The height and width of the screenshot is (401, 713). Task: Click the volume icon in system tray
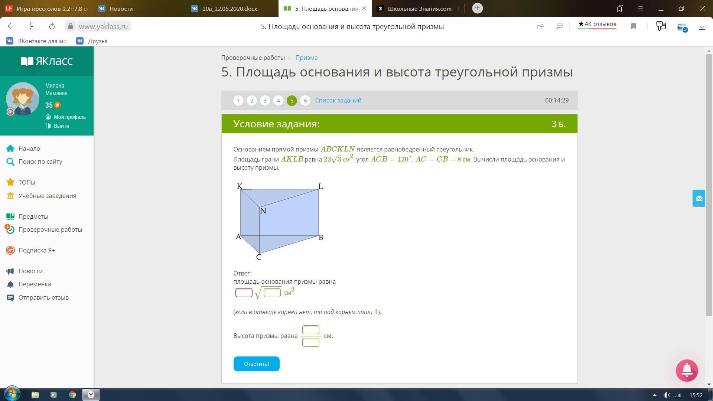coord(667,395)
